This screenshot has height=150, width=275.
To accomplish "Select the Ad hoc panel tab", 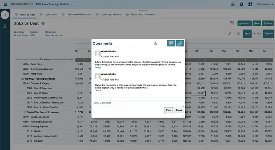I will (257, 33).
